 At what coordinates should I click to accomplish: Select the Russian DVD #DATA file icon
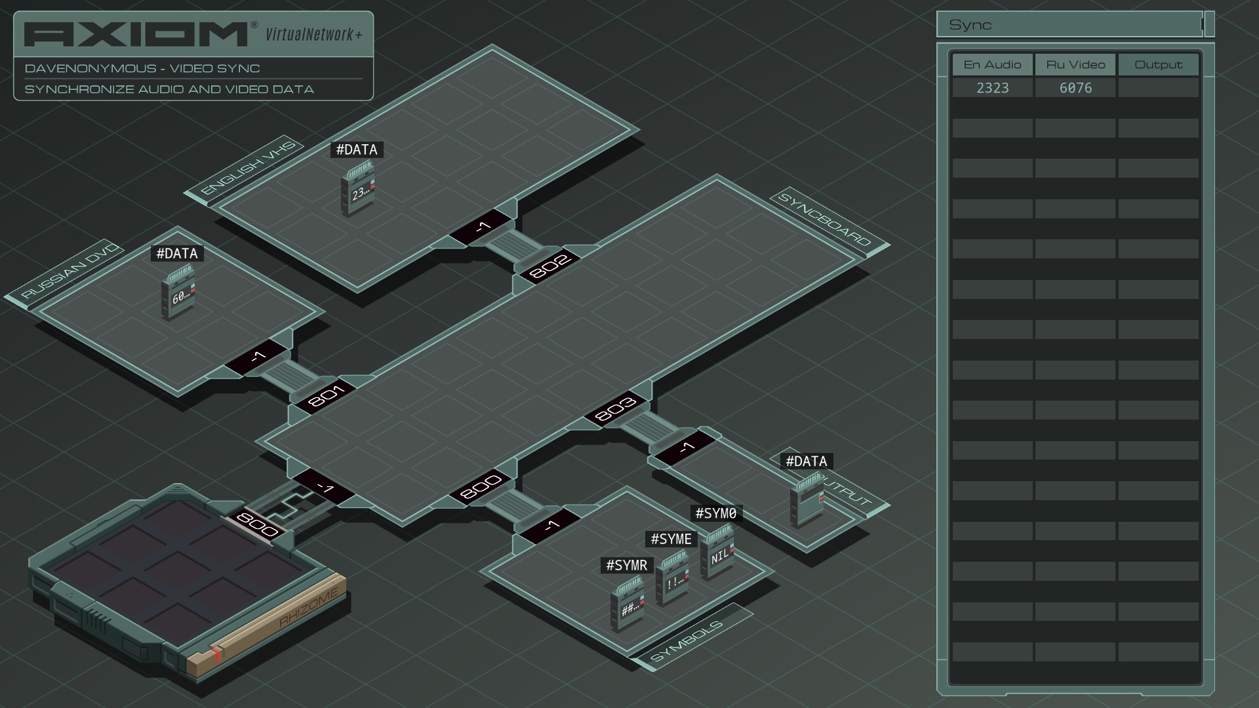[178, 293]
